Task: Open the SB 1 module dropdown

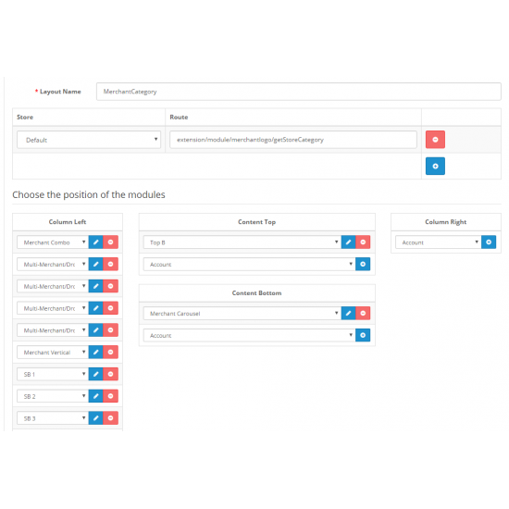Action: pos(53,374)
